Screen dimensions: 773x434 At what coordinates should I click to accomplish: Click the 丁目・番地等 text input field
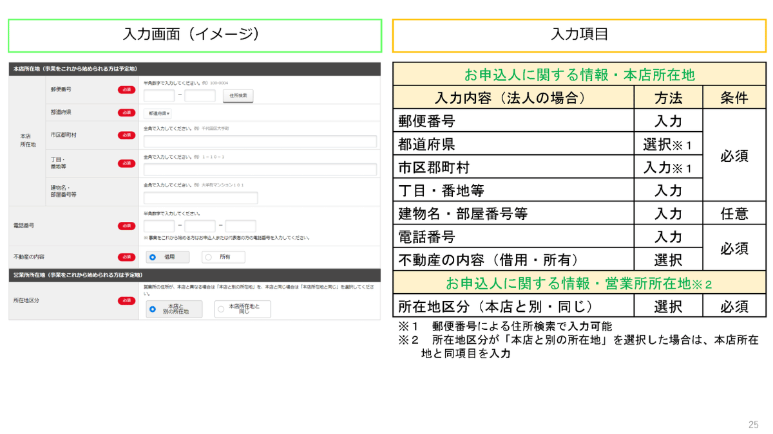(260, 170)
